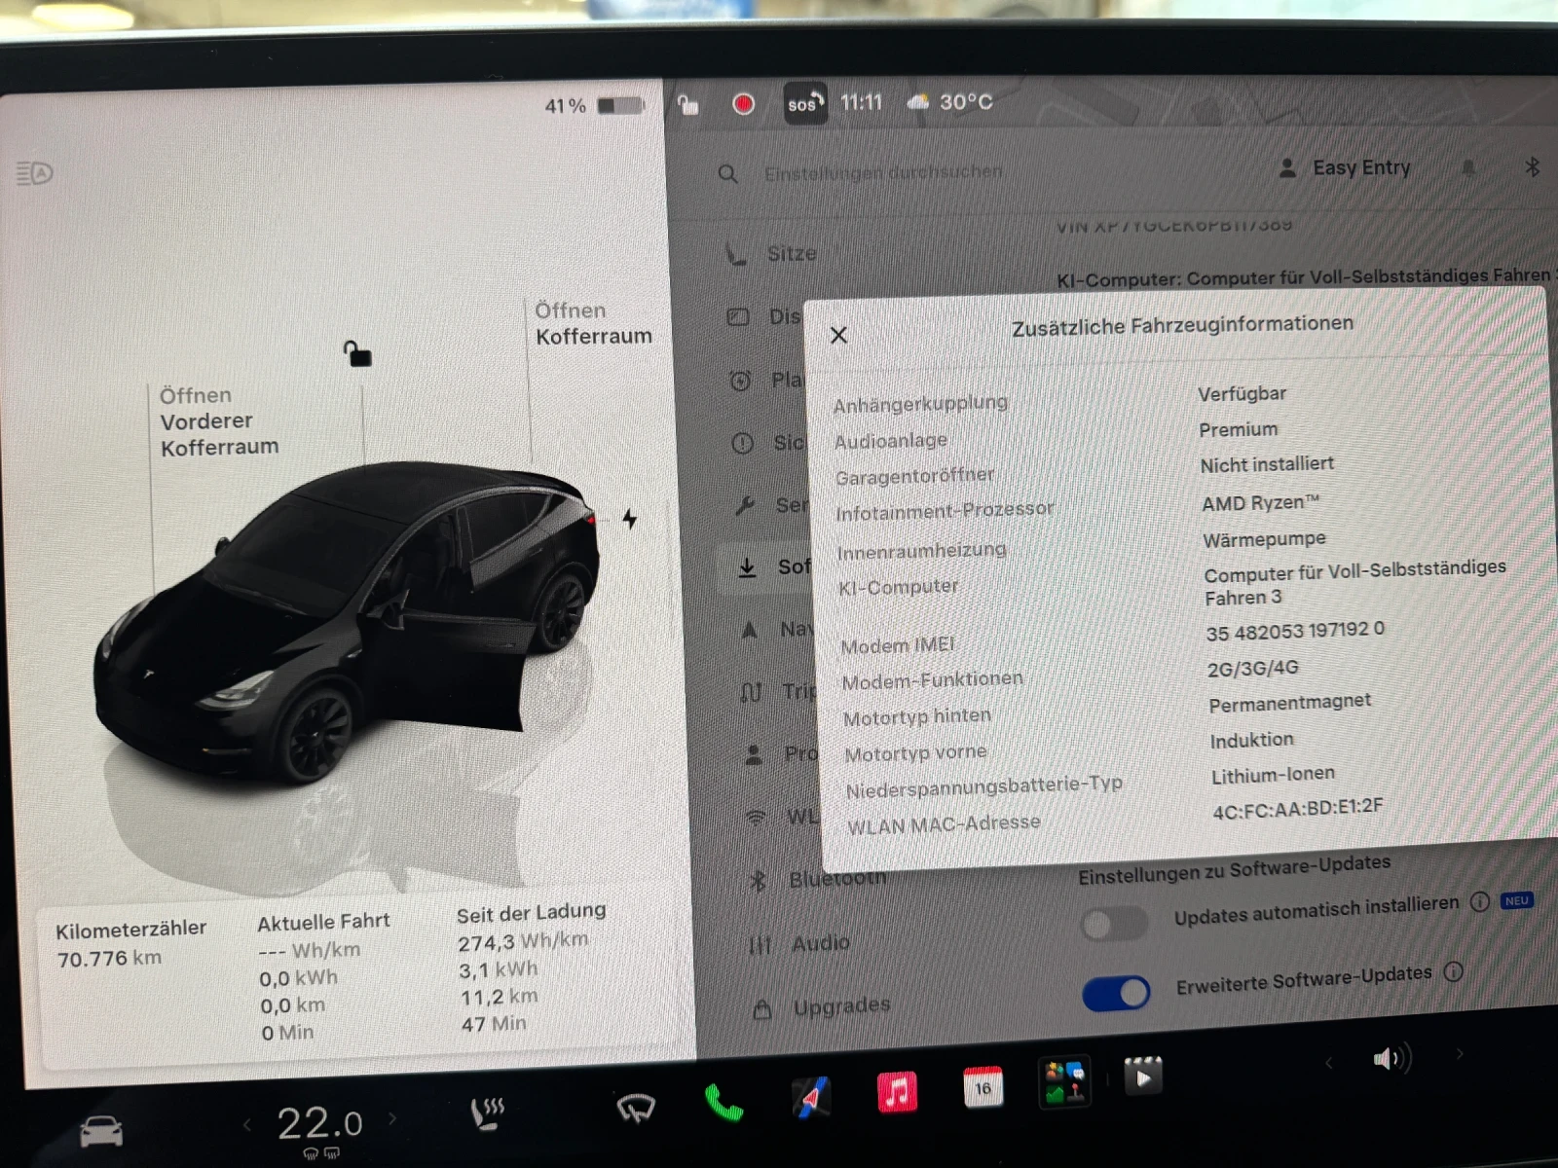Open the Easy Entry driver profile
Screen dimensions: 1558x1168
click(x=1345, y=167)
